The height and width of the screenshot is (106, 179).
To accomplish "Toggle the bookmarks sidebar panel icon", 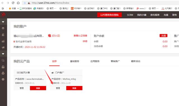I will pyautogui.click(x=3, y=8).
